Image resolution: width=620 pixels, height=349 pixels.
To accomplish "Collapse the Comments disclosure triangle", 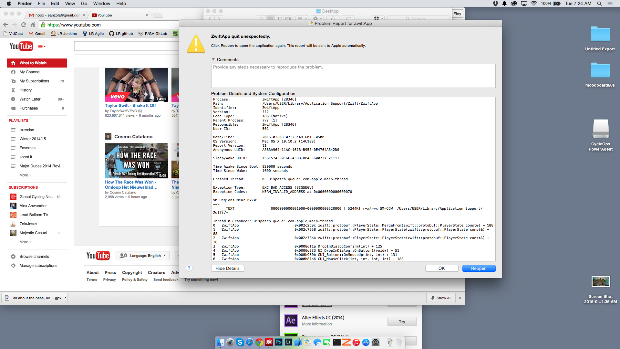I will 213,59.
